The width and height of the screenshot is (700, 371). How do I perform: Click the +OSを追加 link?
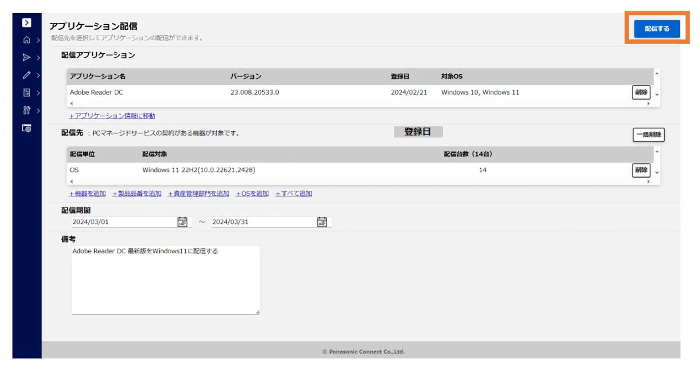point(252,193)
